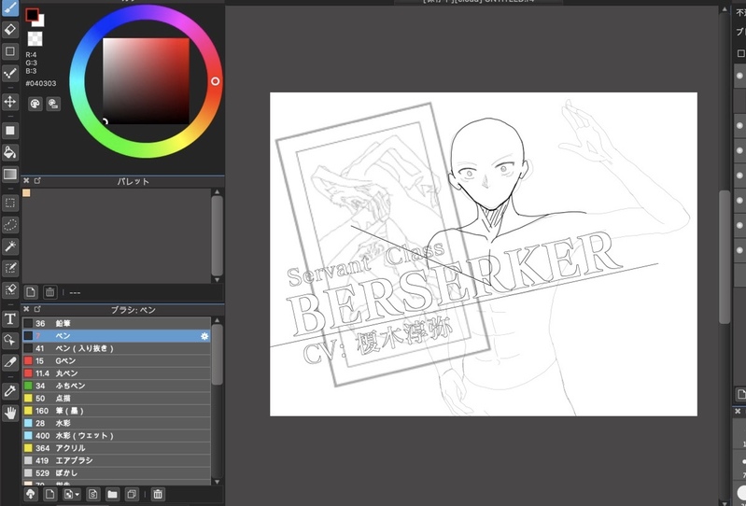Select the ふちペン brush
Screen dimensions: 746x506
(117, 386)
